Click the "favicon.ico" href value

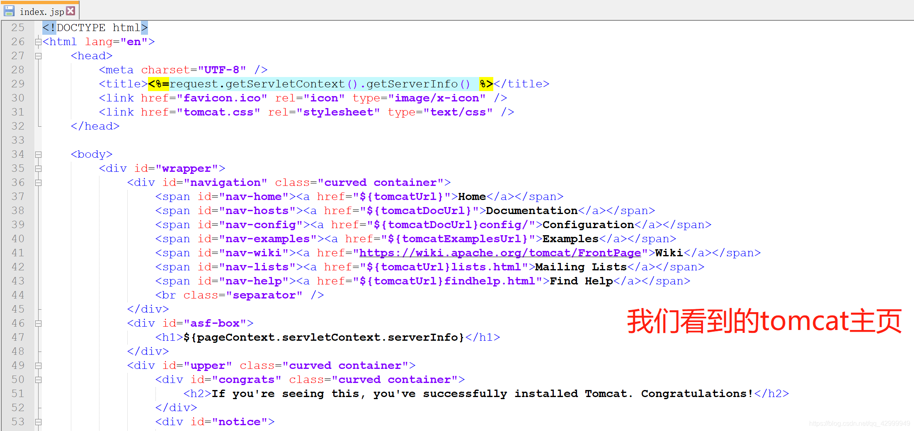[x=222, y=98]
